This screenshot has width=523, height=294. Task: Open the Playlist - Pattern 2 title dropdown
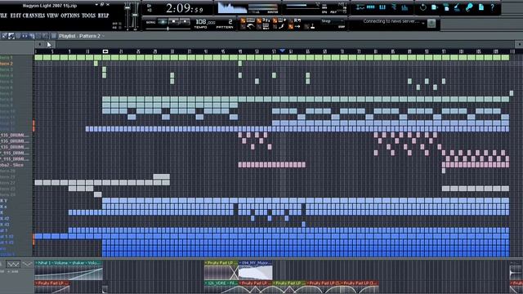[103, 36]
